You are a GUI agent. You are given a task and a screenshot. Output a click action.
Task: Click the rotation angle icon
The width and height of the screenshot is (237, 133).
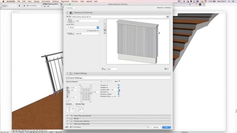click(x=103, y=69)
